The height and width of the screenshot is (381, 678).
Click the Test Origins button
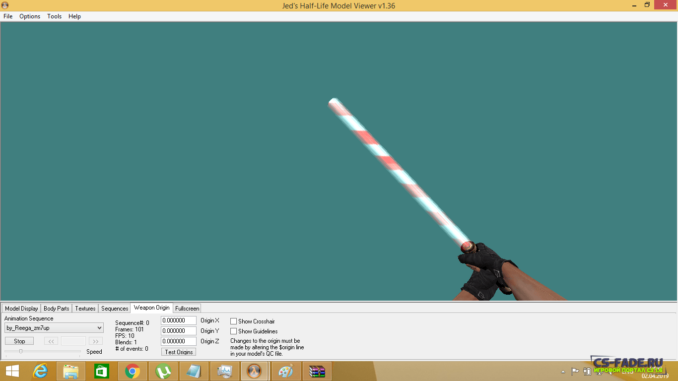tap(179, 352)
